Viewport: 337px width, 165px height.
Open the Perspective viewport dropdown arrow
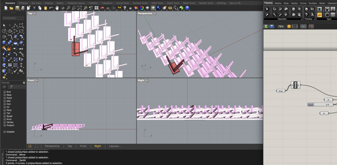[x=155, y=13]
